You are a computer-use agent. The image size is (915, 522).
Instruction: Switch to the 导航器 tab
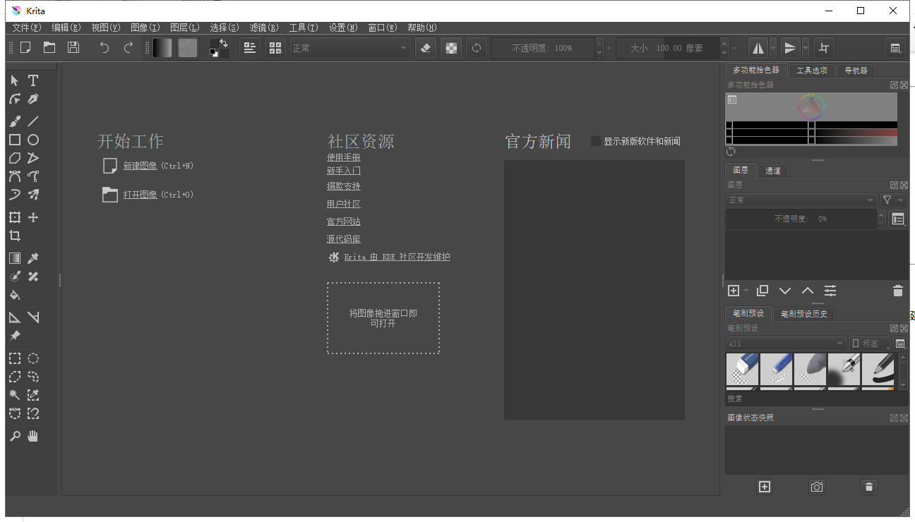(856, 71)
